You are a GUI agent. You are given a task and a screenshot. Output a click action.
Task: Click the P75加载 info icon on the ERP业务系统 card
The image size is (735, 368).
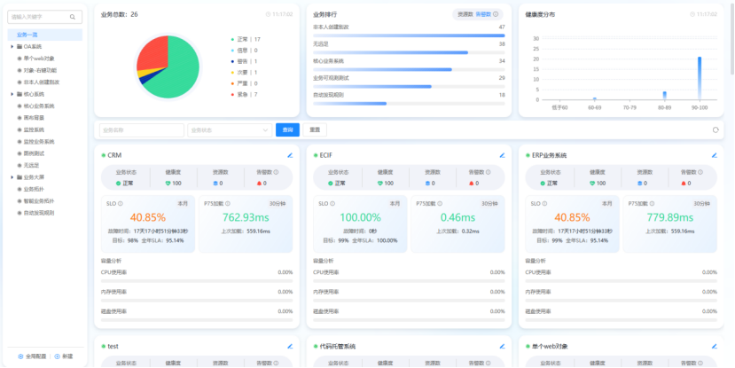(652, 203)
